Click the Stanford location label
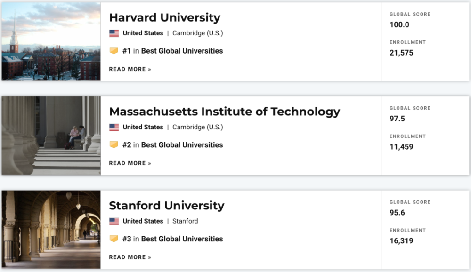 click(185, 221)
